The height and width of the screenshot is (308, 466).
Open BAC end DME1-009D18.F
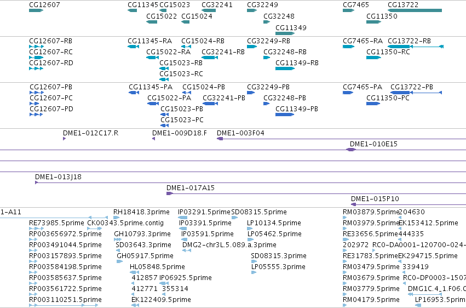(x=180, y=133)
